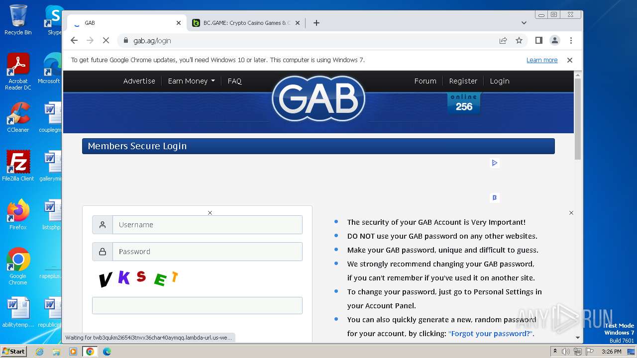The width and height of the screenshot is (637, 358).
Task: Click the volume speaker tray icon
Action: (x=566, y=352)
